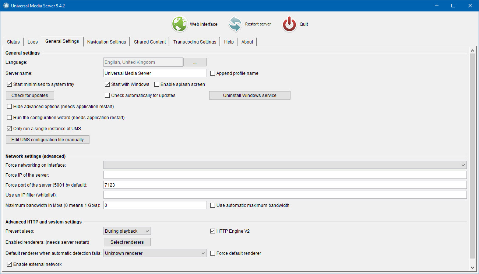Tick Force default renderer checkbox
The height and width of the screenshot is (274, 479).
tap(212, 253)
